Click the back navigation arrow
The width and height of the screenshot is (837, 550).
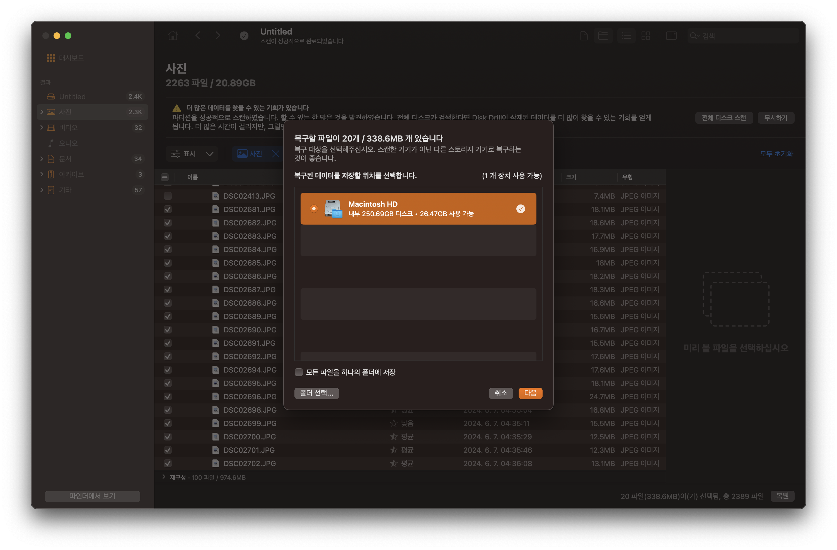pos(198,35)
